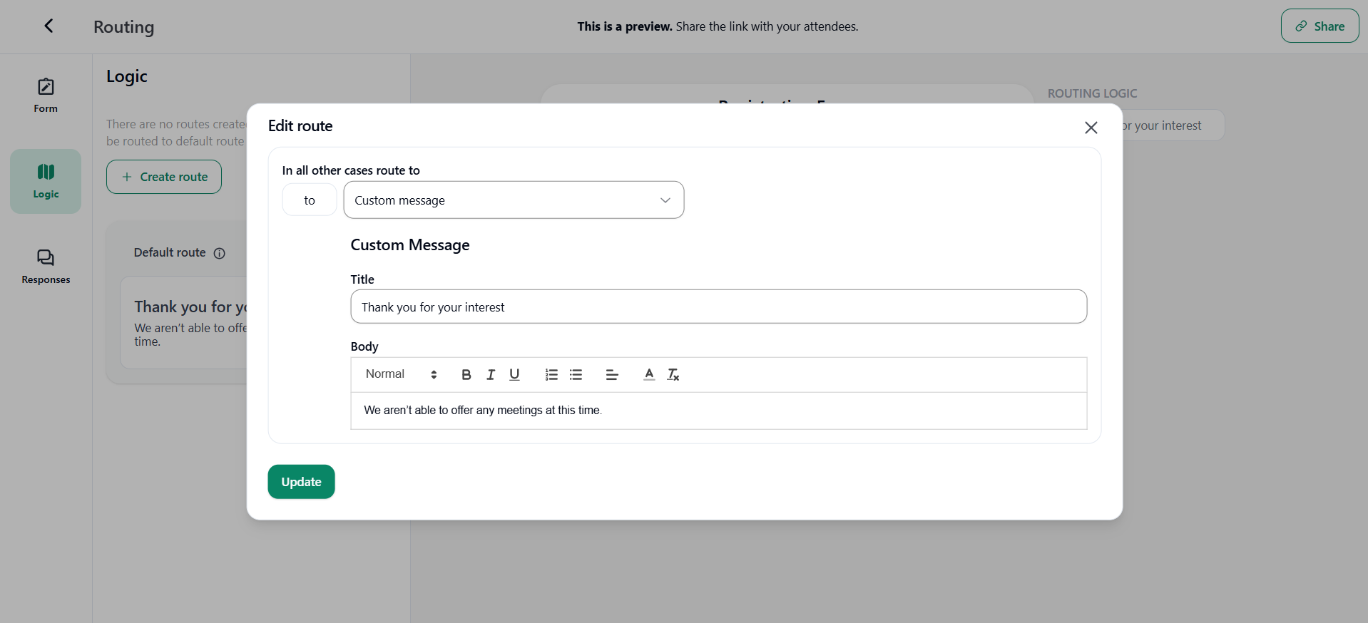1368x623 pixels.
Task: Open text alignment options
Action: coord(612,375)
